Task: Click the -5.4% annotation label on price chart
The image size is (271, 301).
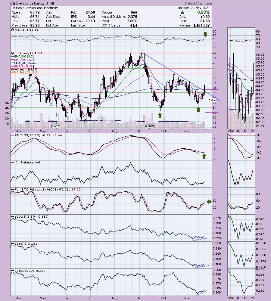Action: pyautogui.click(x=212, y=101)
